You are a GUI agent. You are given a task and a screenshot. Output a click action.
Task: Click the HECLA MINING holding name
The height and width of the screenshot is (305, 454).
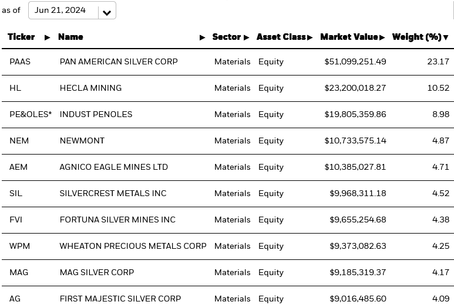point(90,88)
